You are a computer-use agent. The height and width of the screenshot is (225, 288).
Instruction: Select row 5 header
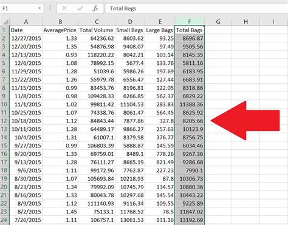4,63
